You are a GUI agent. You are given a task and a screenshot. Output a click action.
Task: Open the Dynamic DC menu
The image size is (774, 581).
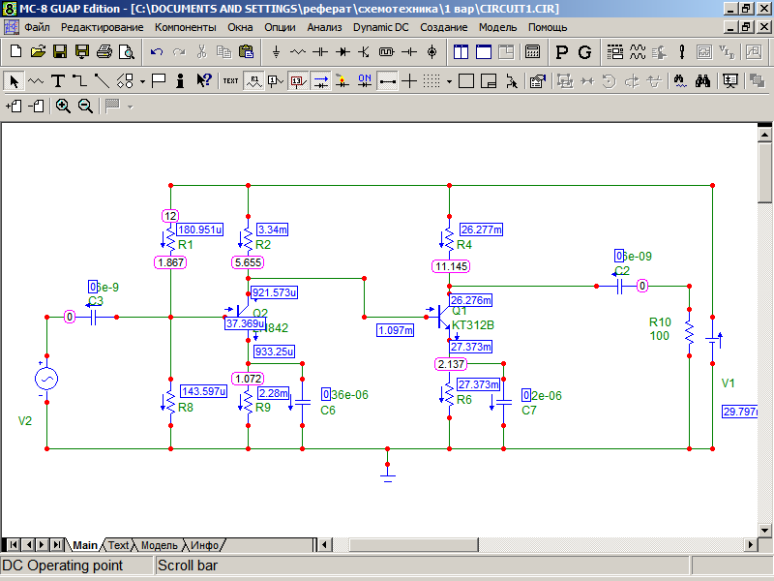pos(380,27)
